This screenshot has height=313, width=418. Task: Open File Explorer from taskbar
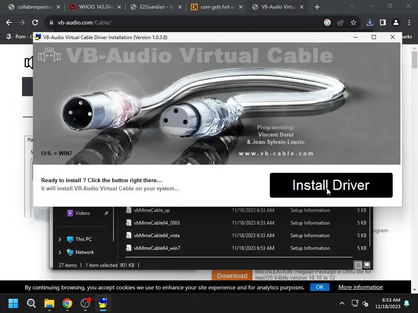49,303
